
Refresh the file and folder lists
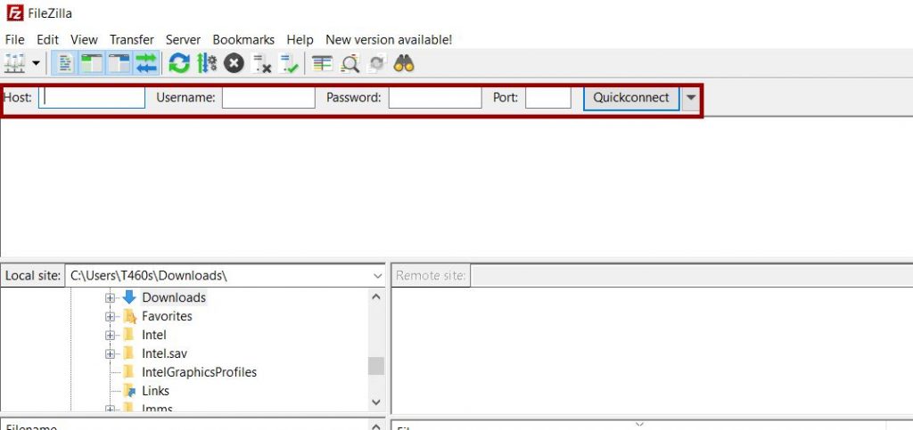coord(178,62)
